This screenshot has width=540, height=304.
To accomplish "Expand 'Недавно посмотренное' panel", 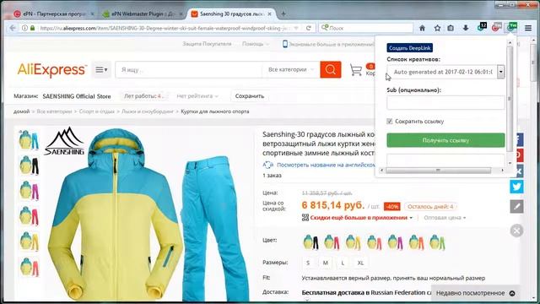I will click(475, 293).
